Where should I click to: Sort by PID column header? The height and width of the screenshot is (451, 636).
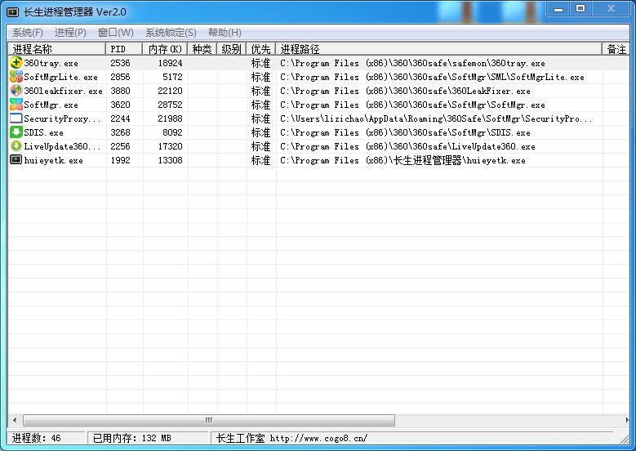pos(124,49)
